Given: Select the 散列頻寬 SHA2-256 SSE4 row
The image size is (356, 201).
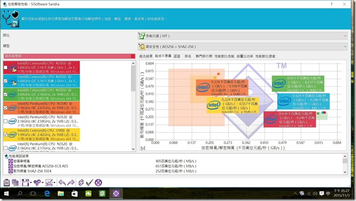Looking at the screenshot, I should (x=32, y=171).
